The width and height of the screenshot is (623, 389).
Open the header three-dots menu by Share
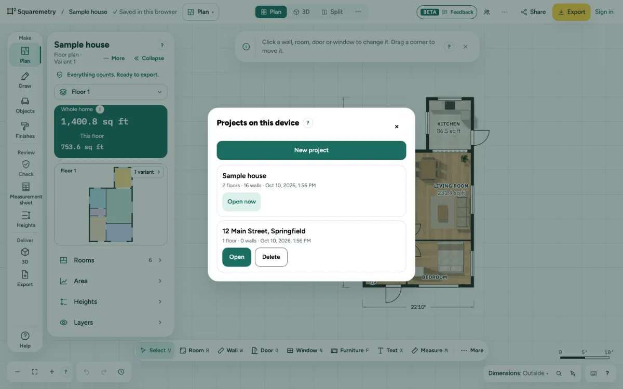coord(505,12)
